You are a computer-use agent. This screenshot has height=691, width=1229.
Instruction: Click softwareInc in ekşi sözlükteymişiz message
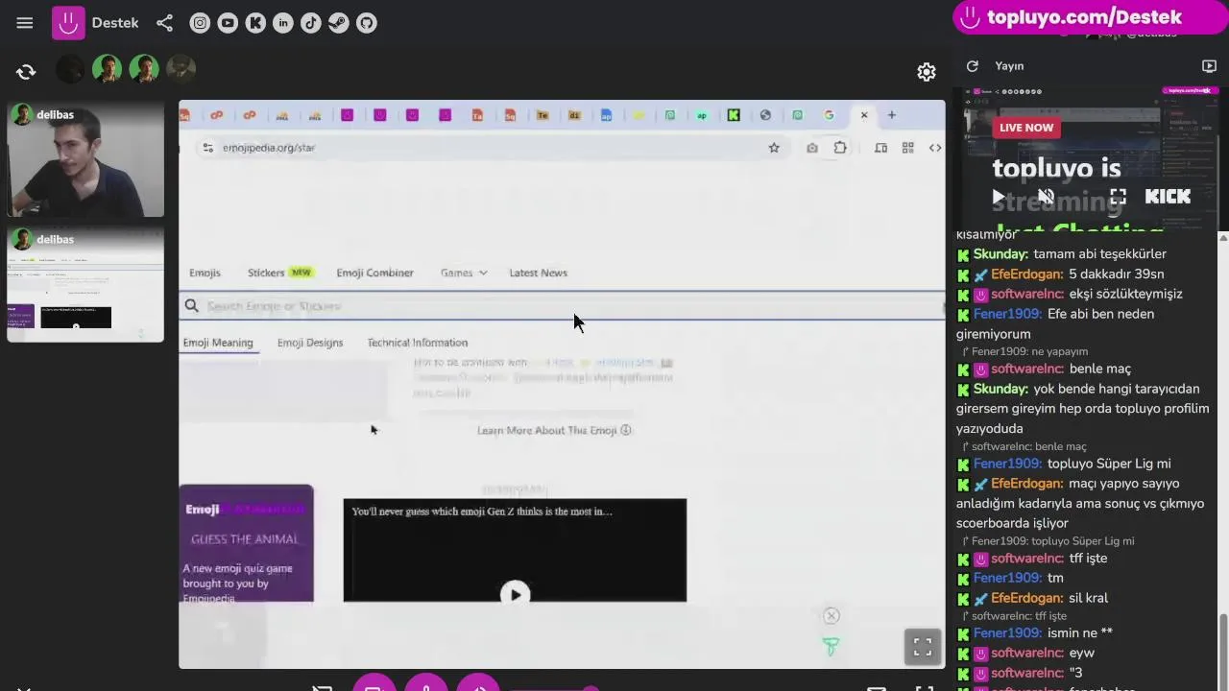tap(1027, 295)
